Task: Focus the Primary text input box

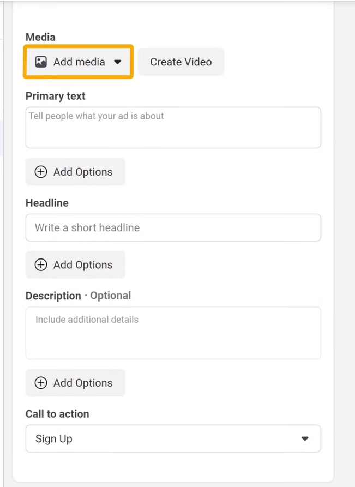Action: (173, 128)
